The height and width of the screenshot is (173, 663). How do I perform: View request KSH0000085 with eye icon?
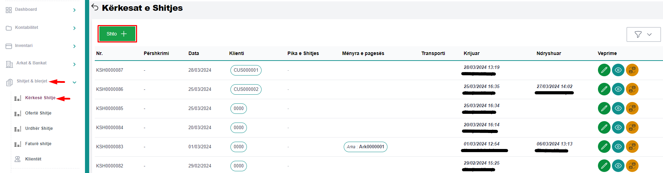pos(618,108)
